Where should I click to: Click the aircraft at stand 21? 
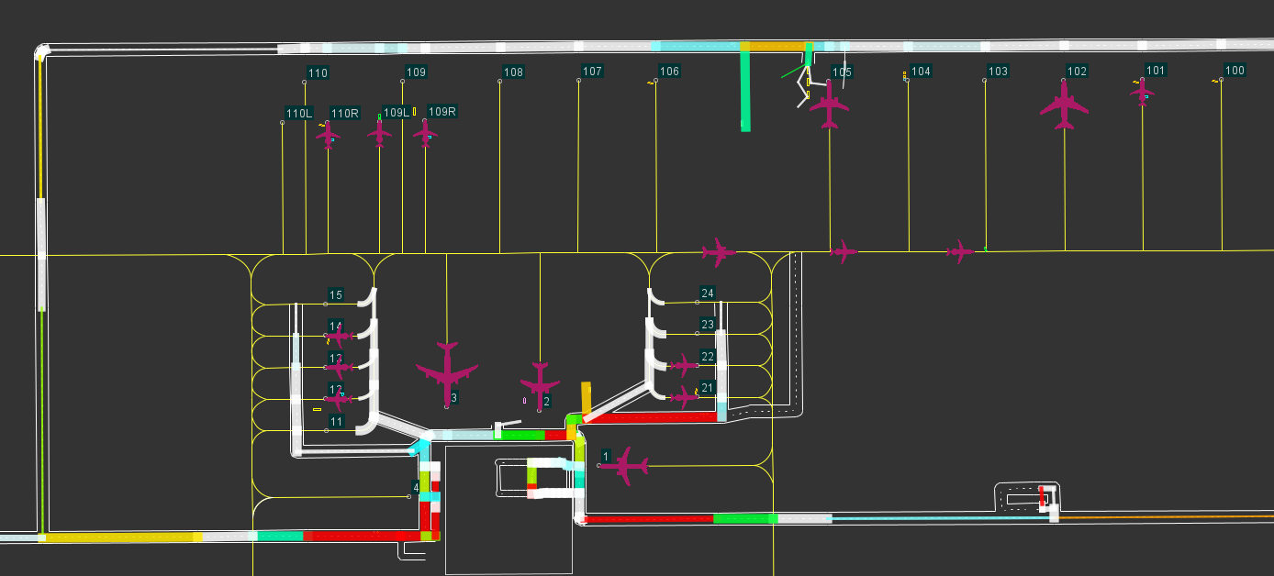click(x=683, y=397)
